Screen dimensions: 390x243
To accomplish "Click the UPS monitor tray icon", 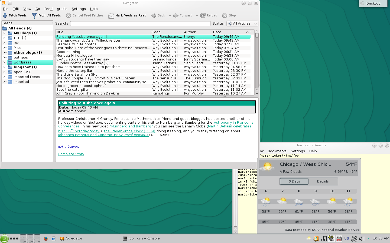I will pos(339,239).
